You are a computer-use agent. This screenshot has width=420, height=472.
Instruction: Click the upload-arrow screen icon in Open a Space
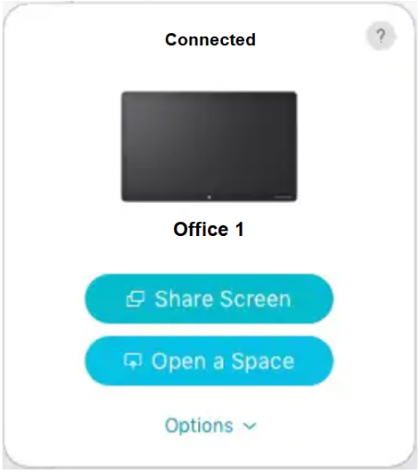pos(133,360)
